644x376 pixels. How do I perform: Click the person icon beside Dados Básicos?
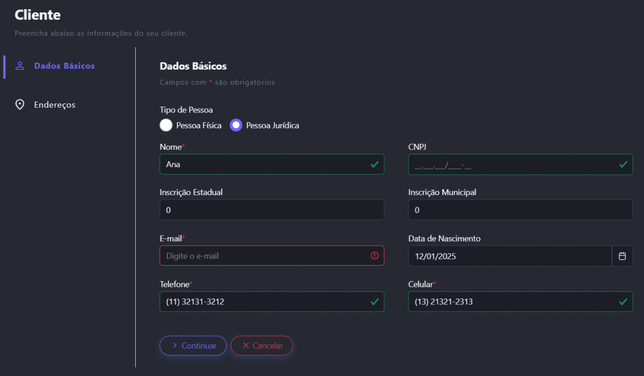[20, 66]
